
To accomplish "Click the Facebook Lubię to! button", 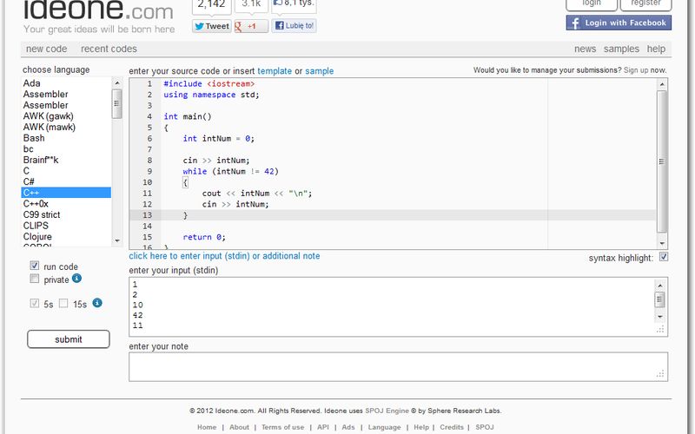I will pos(295,26).
